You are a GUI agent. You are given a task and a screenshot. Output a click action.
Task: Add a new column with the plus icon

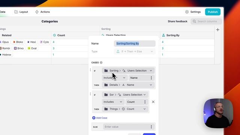(x=217, y=30)
